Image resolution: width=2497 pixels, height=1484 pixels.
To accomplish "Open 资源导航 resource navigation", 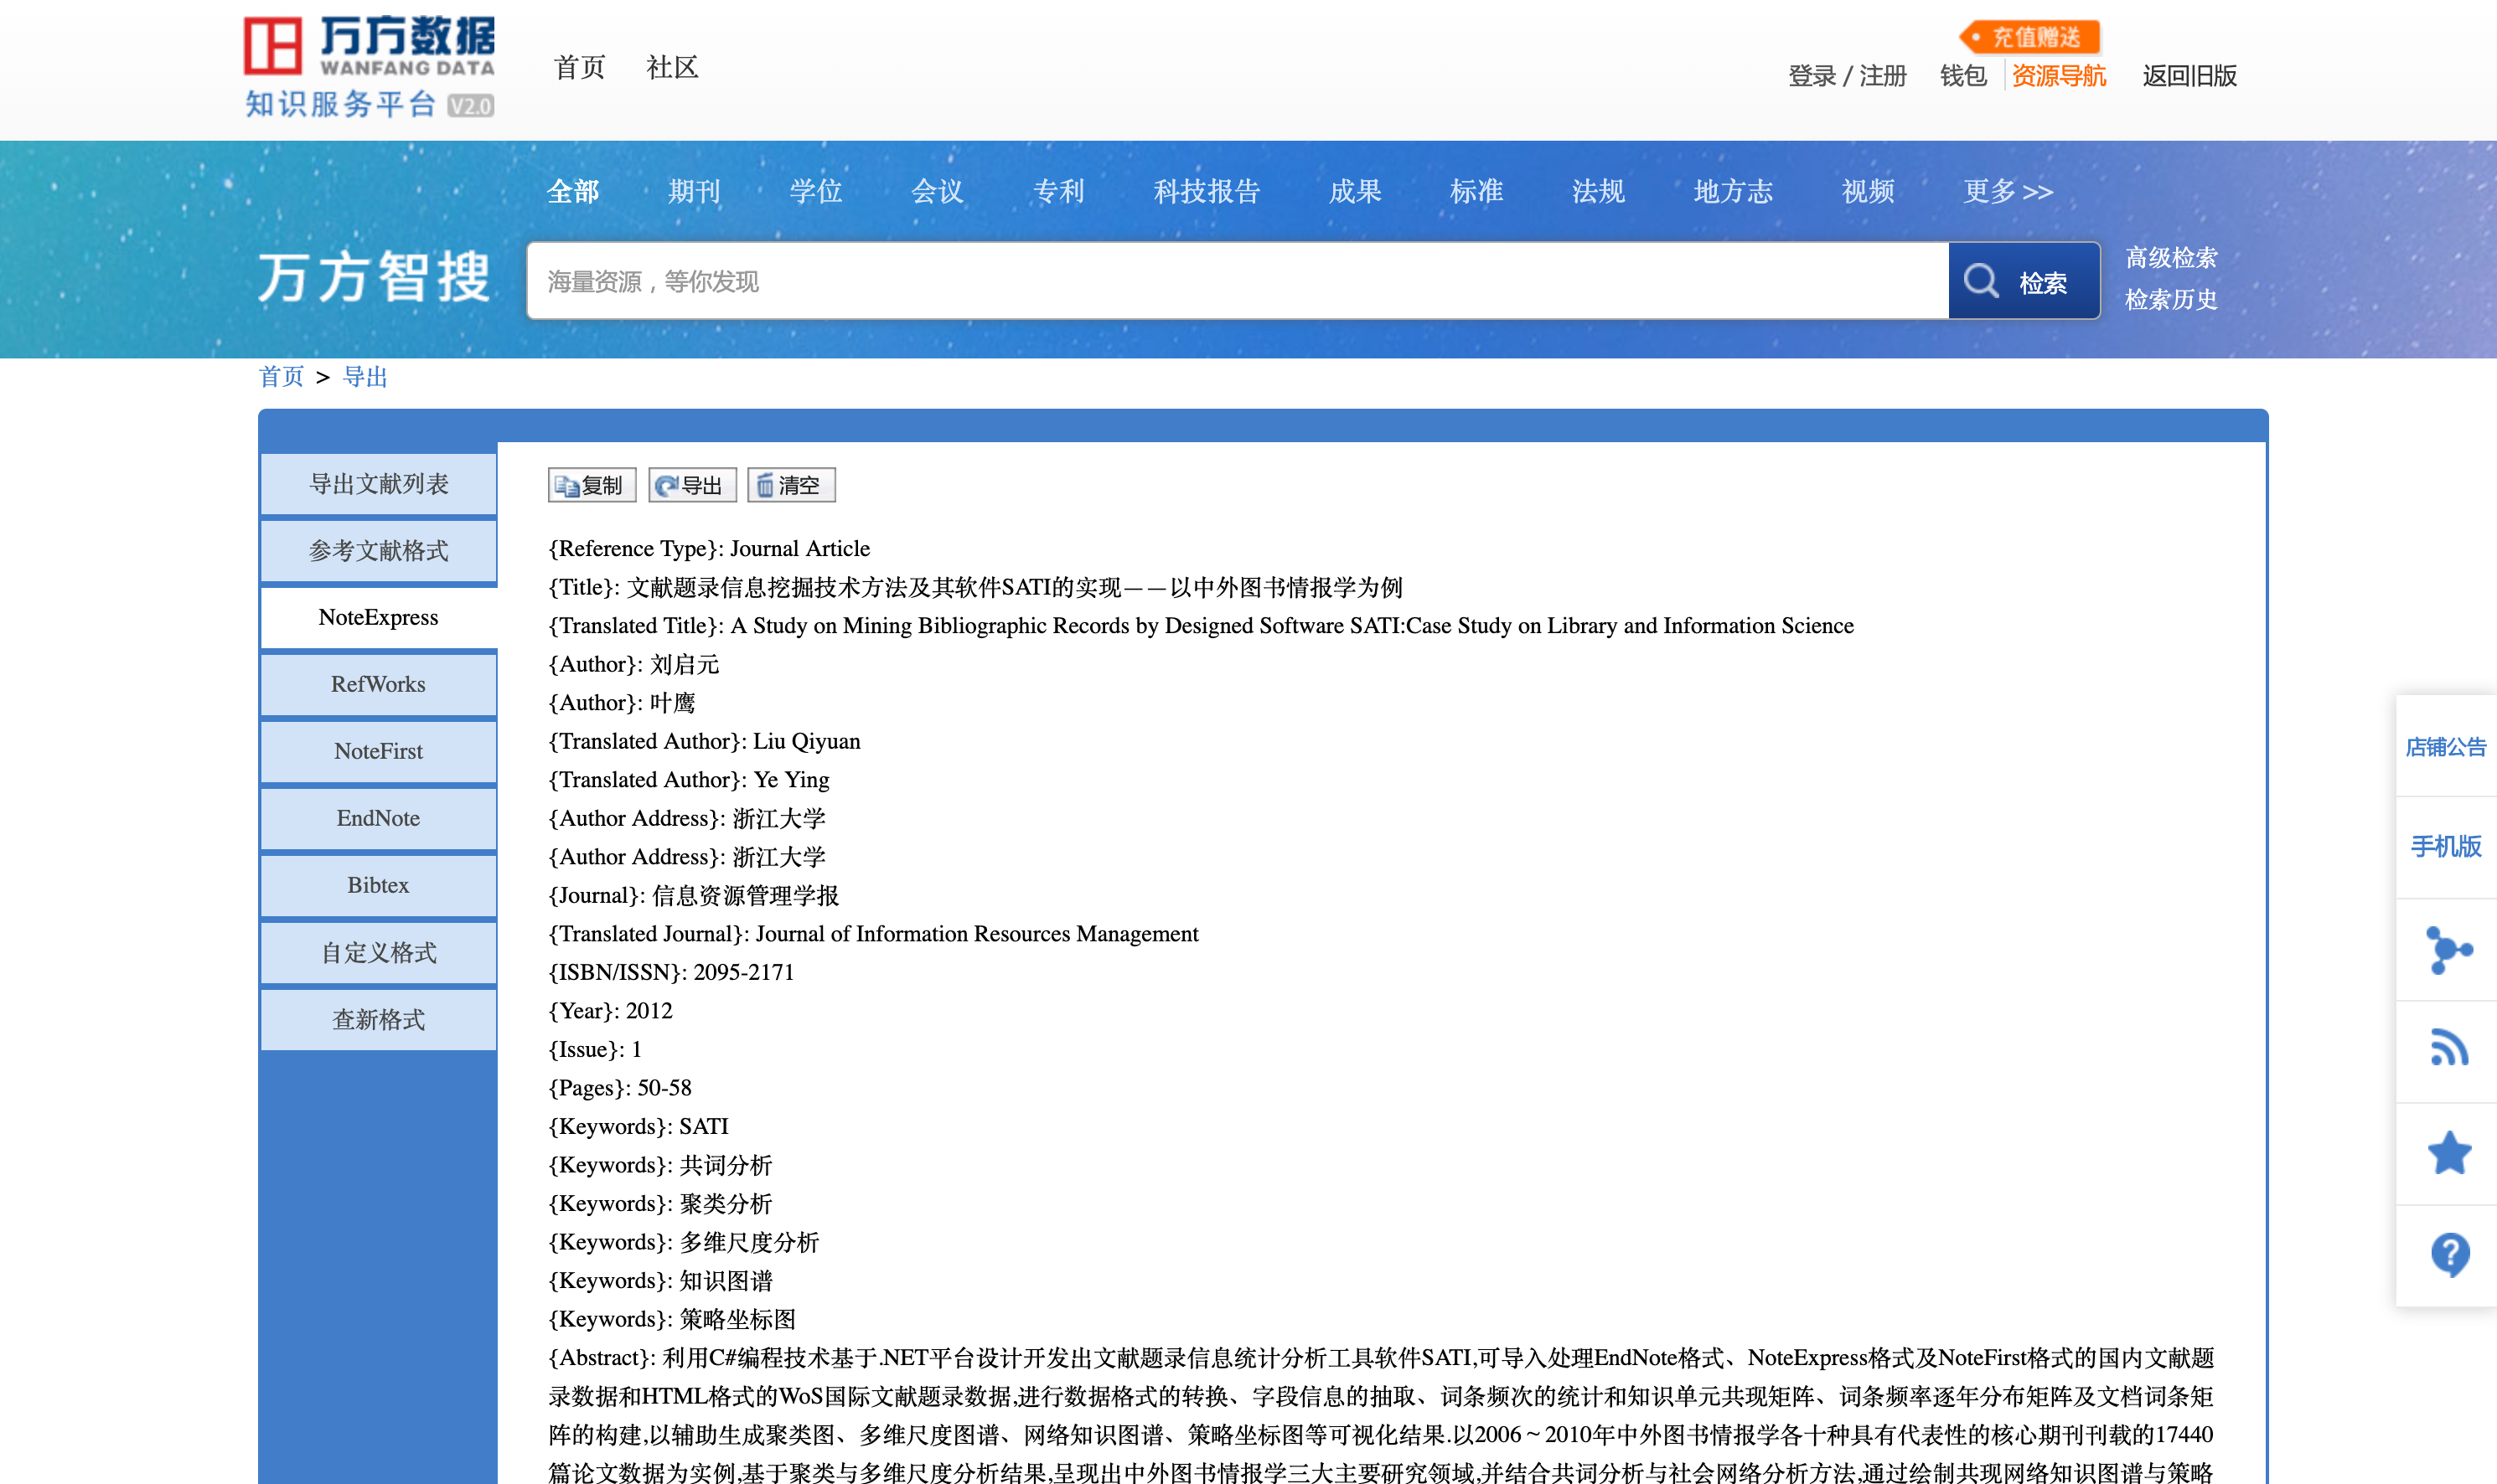I will (x=2059, y=76).
